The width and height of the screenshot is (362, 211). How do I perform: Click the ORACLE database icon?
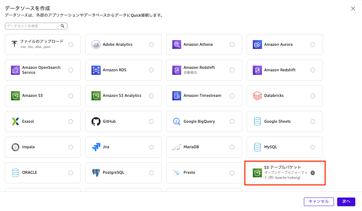click(x=16, y=173)
